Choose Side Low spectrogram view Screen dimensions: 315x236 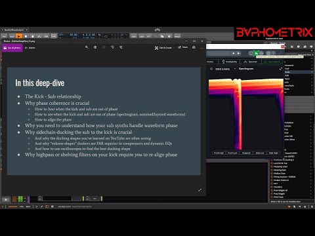click(260, 153)
